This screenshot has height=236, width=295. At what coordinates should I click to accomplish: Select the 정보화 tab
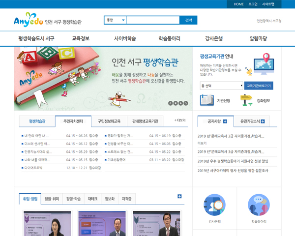tap(110, 199)
